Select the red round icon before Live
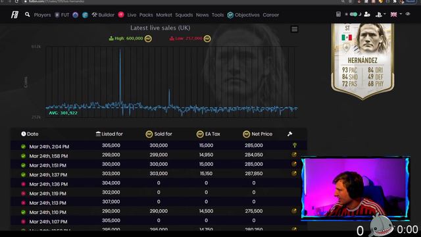421x237 pixels. [121, 14]
